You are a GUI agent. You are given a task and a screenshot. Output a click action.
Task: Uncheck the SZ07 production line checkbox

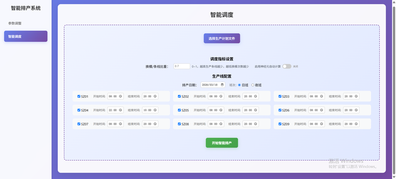(79, 124)
